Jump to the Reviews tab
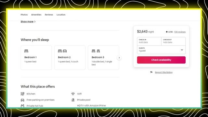The image size is (208, 117). click(49, 15)
